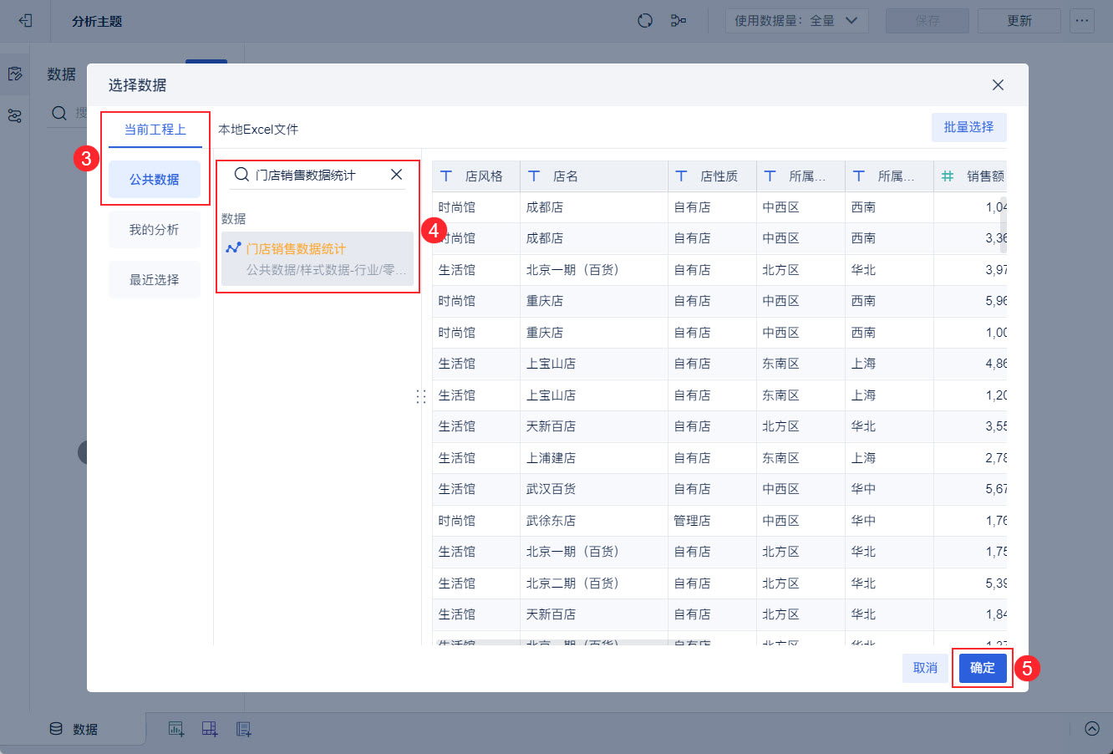This screenshot has height=754, width=1113.
Task: Select the 公共数据 category
Action: [x=155, y=180]
